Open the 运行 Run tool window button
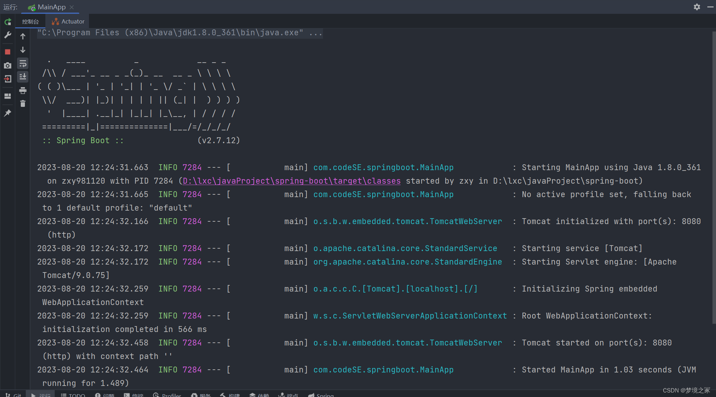Viewport: 716px width, 397px height. 41,395
